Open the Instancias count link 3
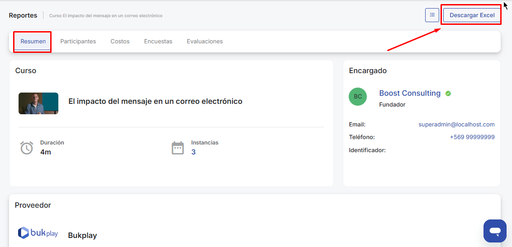Screen dimensions: 512x247 coord(194,152)
